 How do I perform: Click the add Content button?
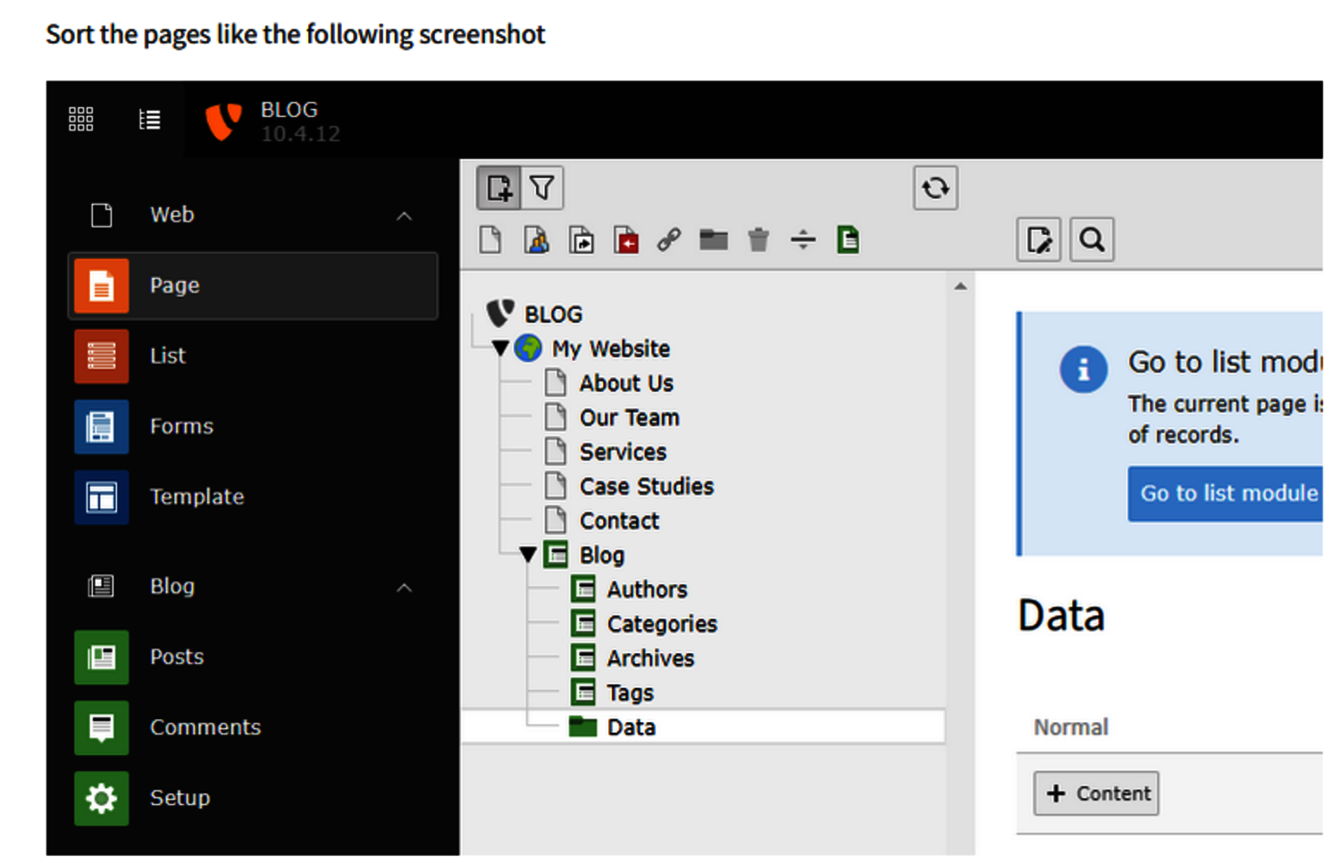click(x=1096, y=793)
